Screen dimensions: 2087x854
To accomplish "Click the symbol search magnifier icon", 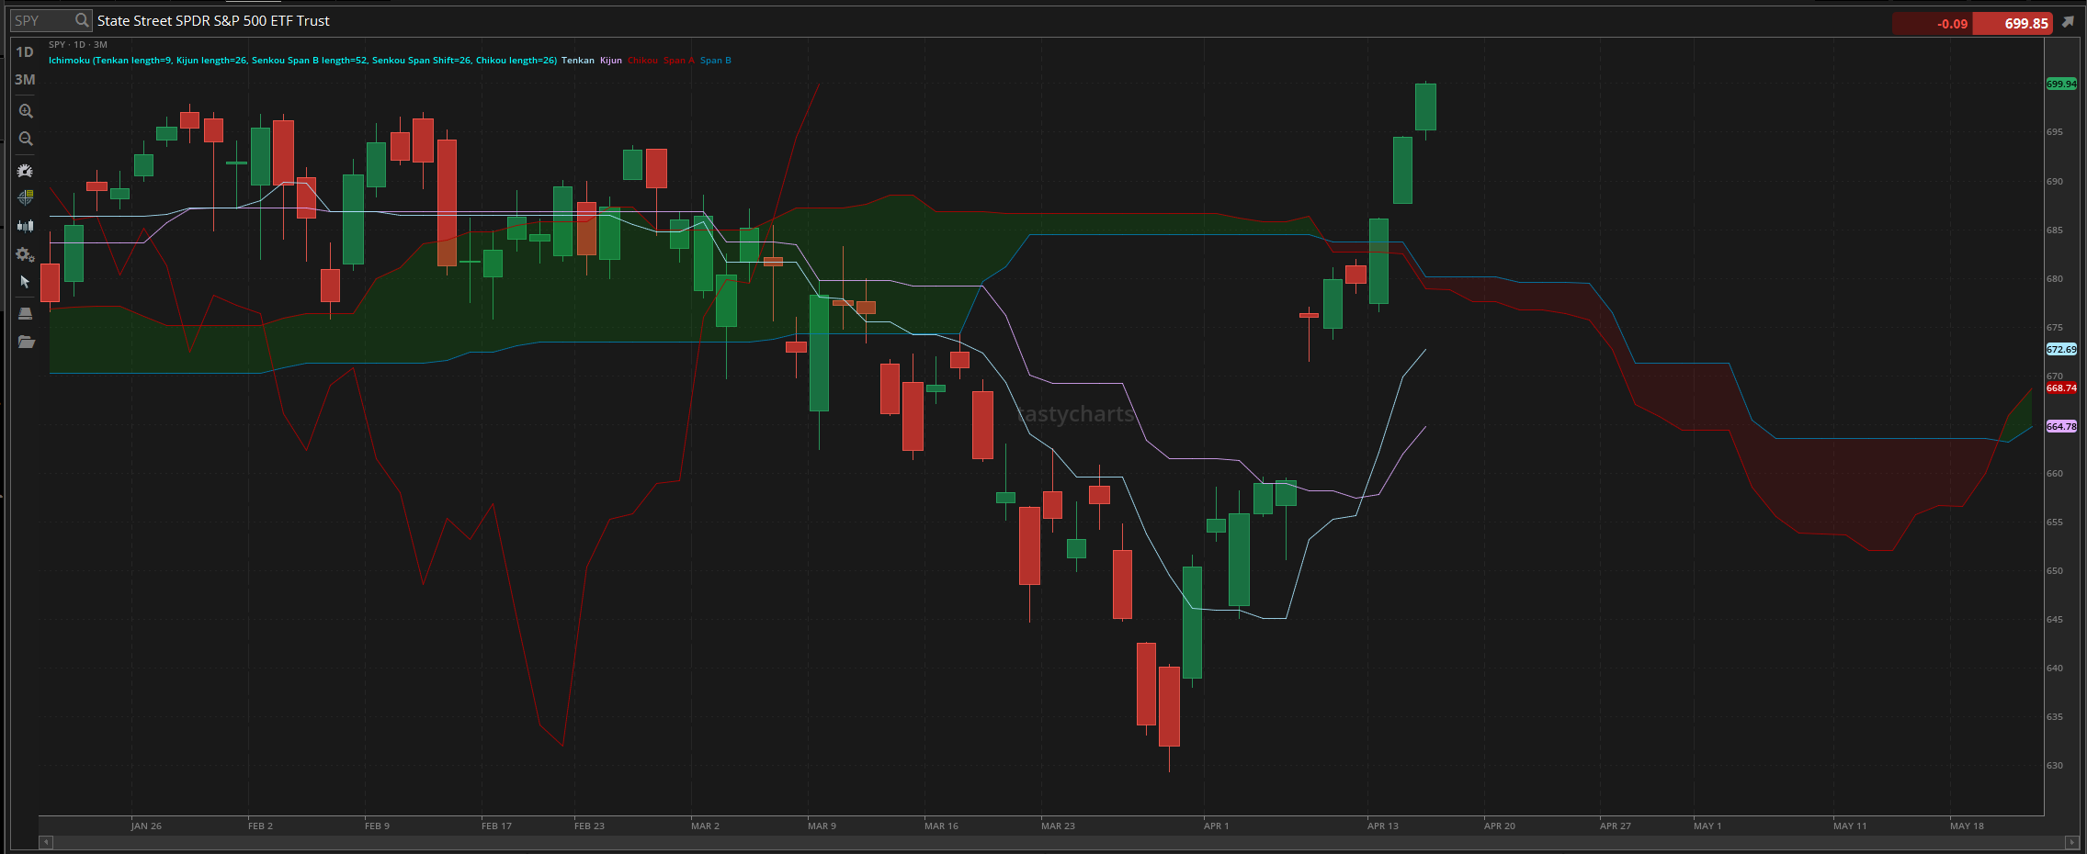I will click(82, 20).
